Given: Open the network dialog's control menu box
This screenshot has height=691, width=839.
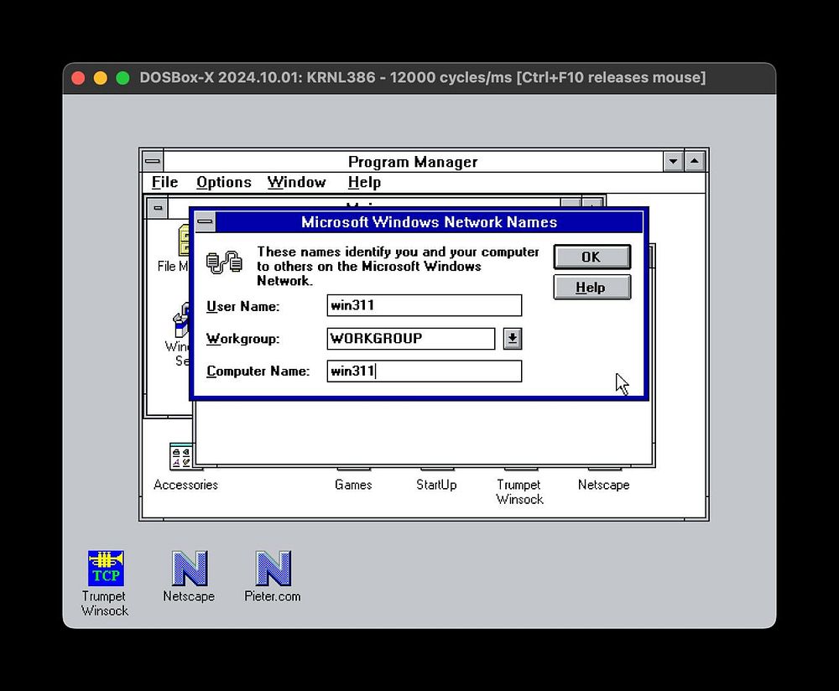Looking at the screenshot, I should [x=205, y=222].
